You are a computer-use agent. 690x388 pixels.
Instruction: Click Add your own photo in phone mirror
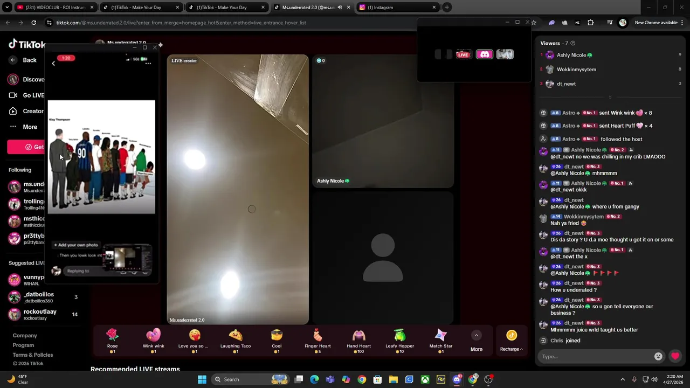(76, 245)
